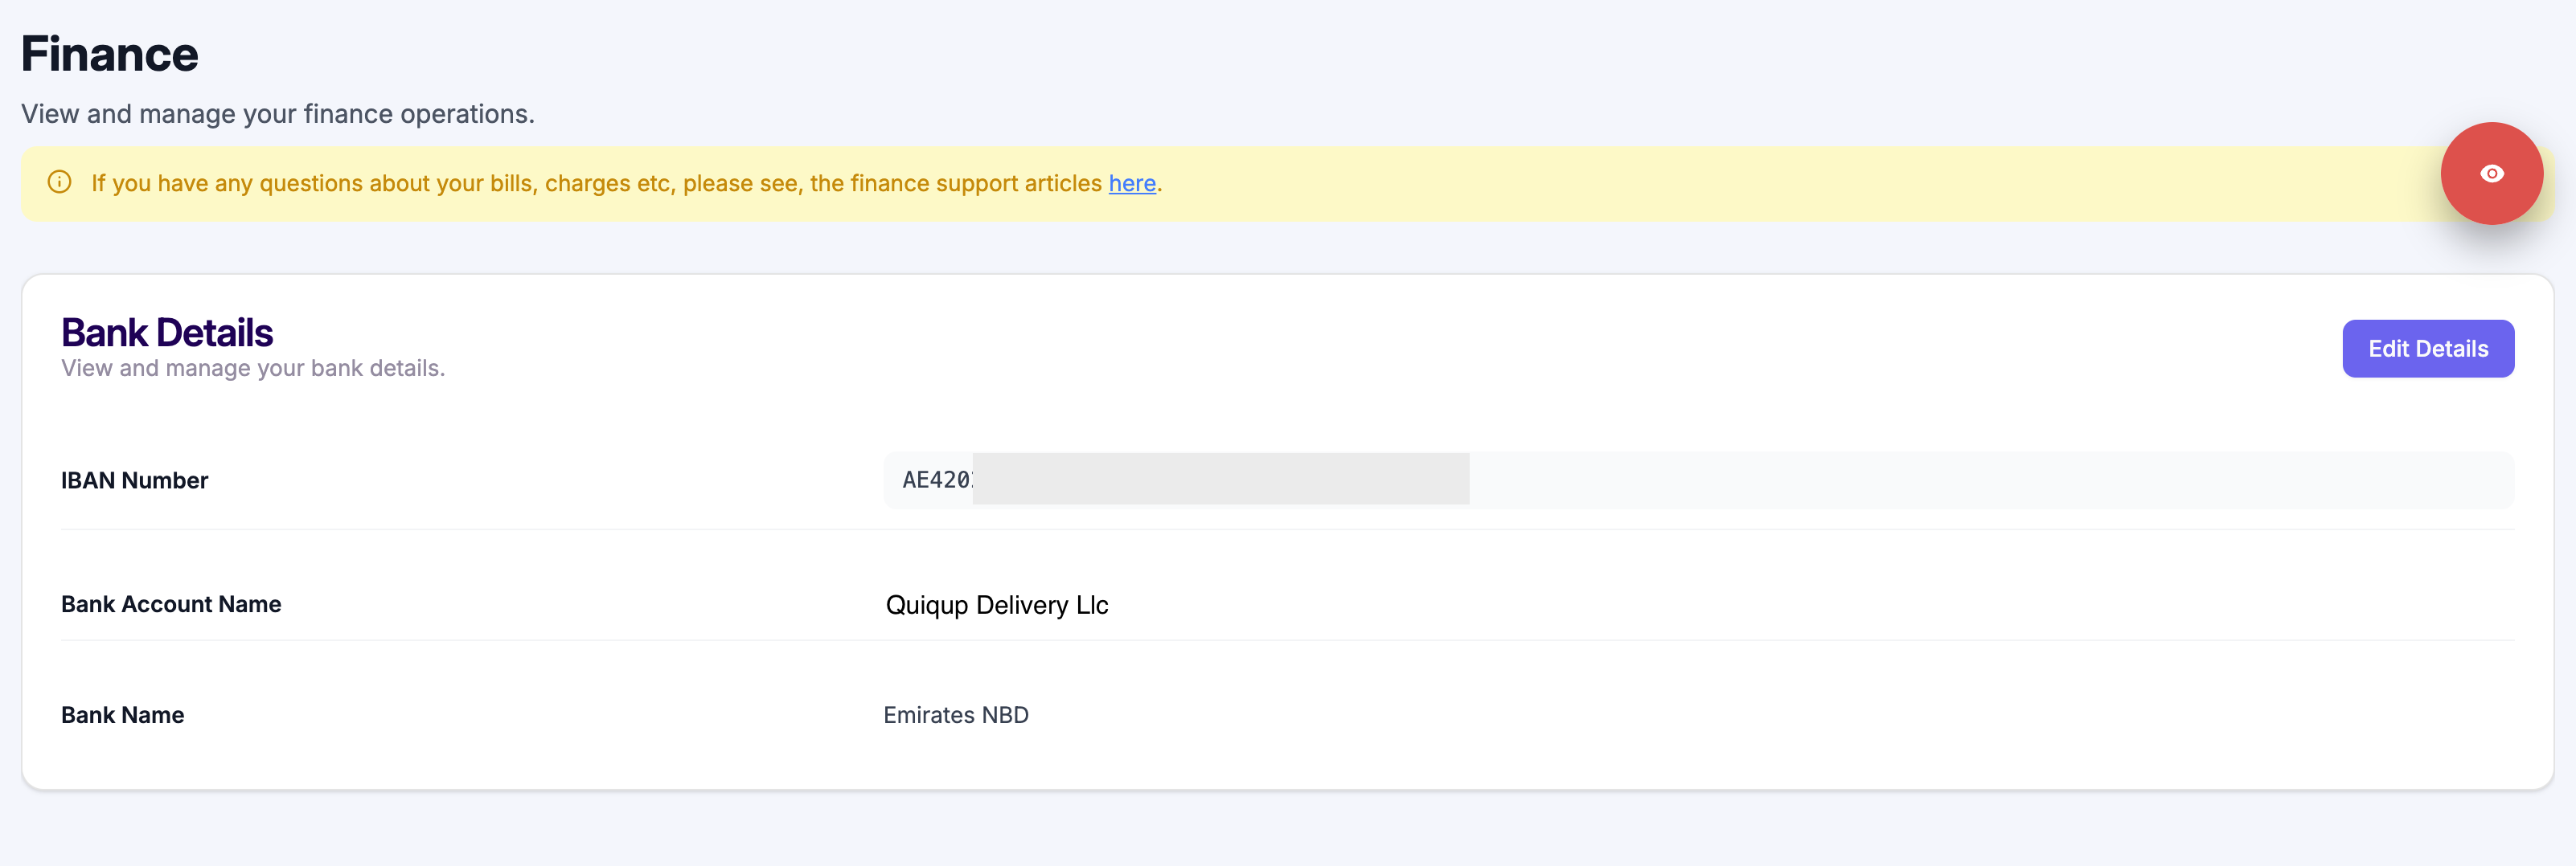
Task: Click 'View and manage your finance operations' subtitle
Action: click(278, 114)
